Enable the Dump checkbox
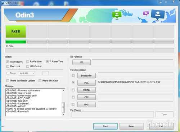This screenshot has height=132, width=180. click(x=8, y=73)
